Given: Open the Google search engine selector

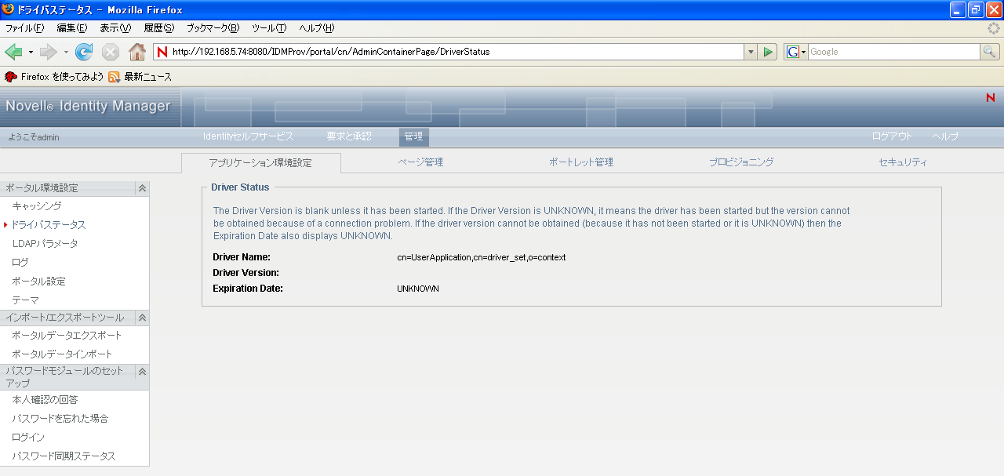Looking at the screenshot, I should [797, 52].
